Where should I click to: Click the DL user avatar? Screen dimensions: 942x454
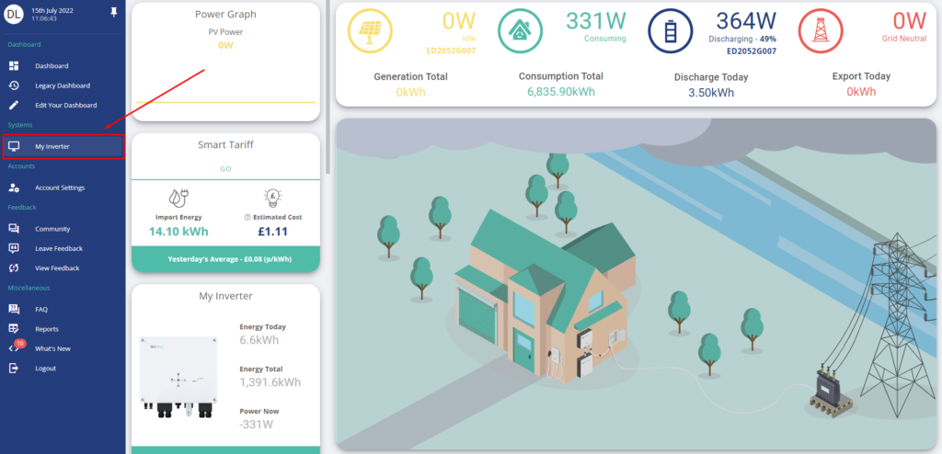click(x=14, y=12)
